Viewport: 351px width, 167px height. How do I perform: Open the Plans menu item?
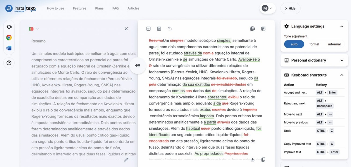coord(99,8)
